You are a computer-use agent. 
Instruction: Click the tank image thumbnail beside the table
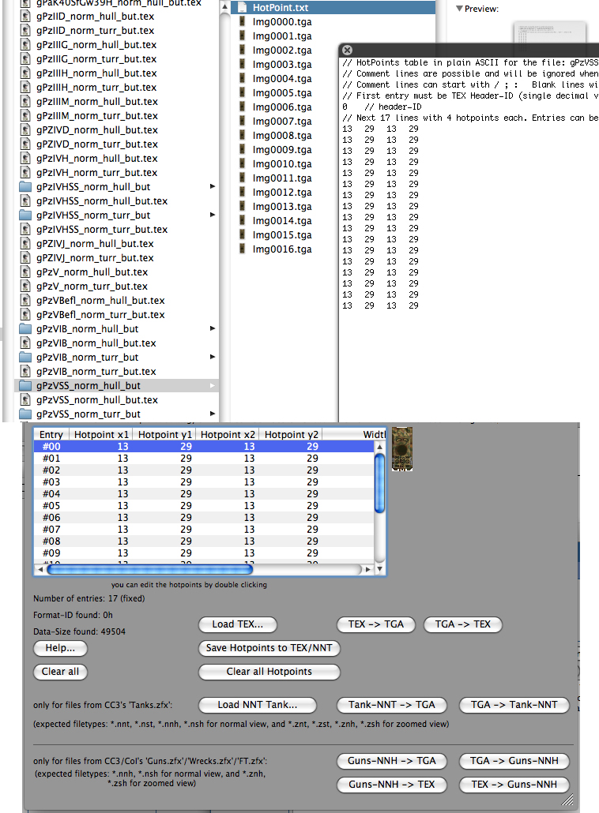401,449
